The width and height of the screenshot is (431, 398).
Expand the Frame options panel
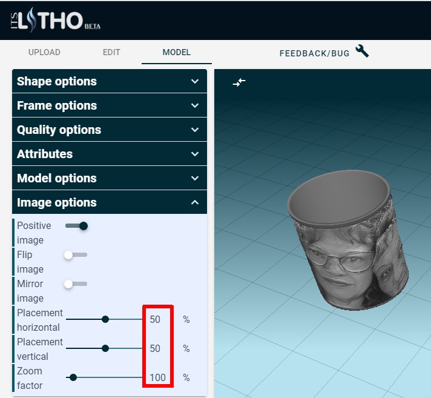click(110, 105)
